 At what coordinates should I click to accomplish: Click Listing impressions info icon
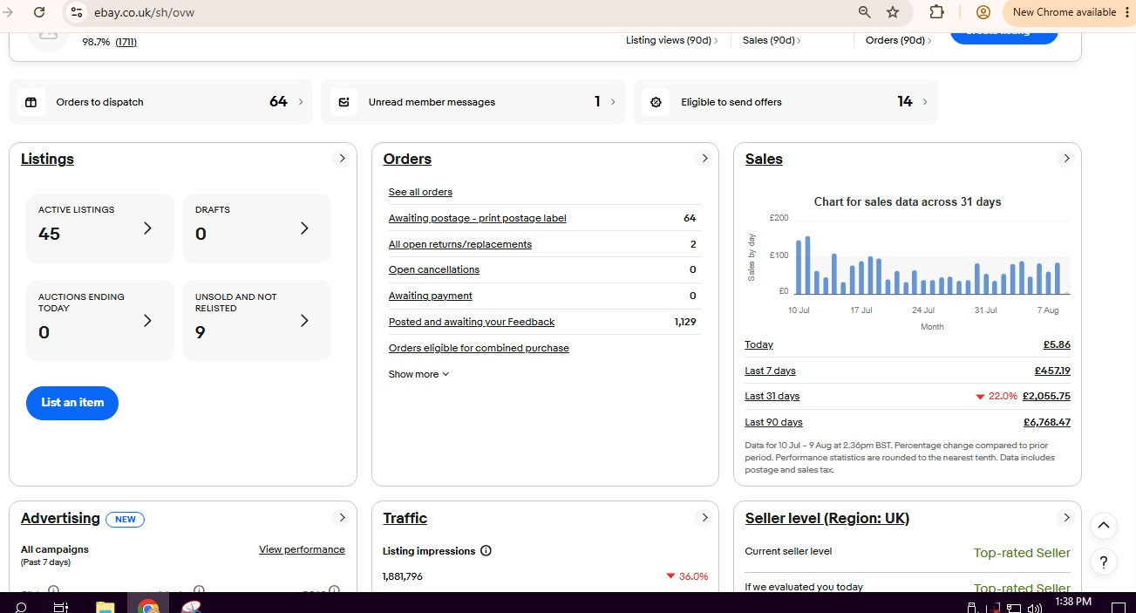pyautogui.click(x=486, y=551)
